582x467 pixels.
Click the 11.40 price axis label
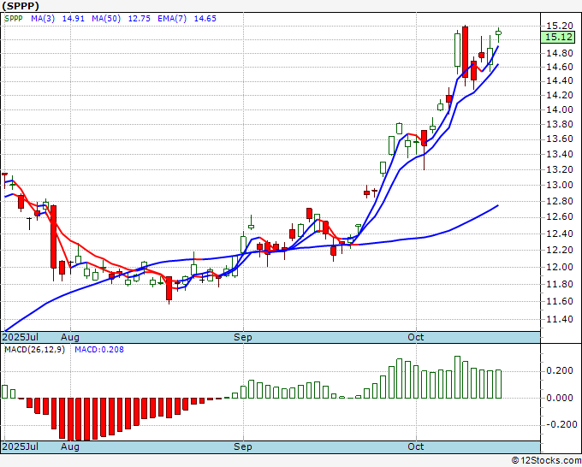pos(560,319)
